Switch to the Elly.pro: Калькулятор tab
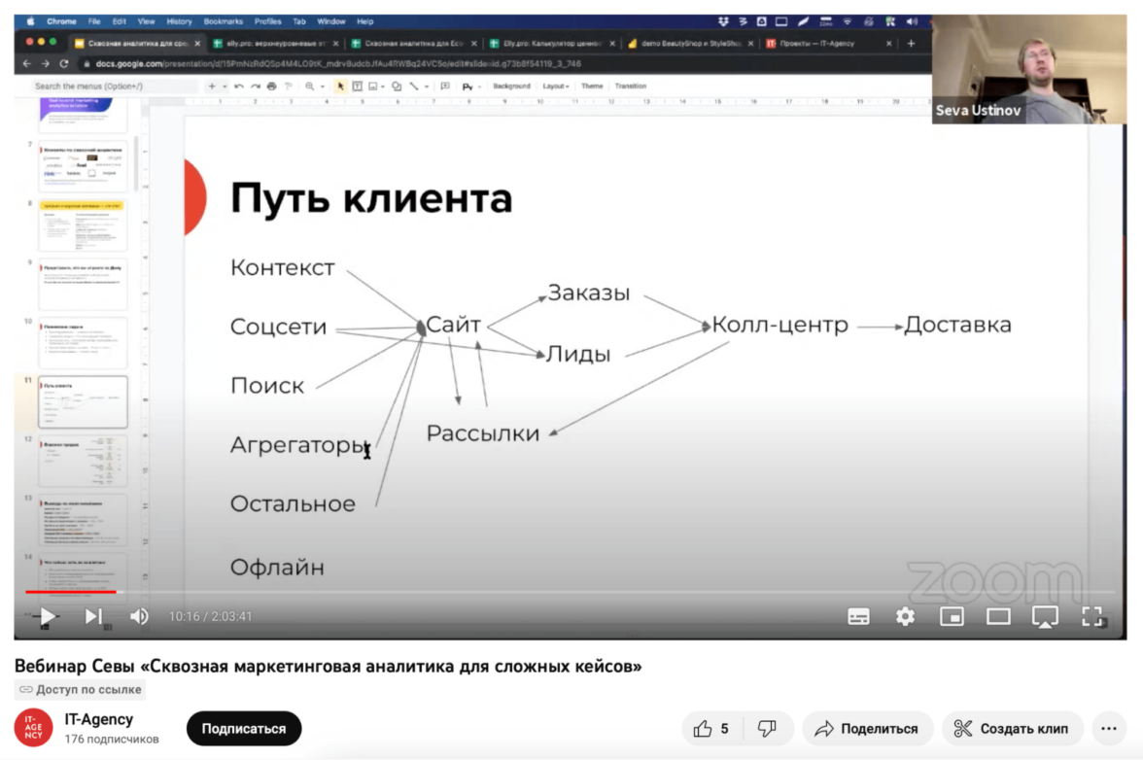The width and height of the screenshot is (1143, 760). click(552, 44)
